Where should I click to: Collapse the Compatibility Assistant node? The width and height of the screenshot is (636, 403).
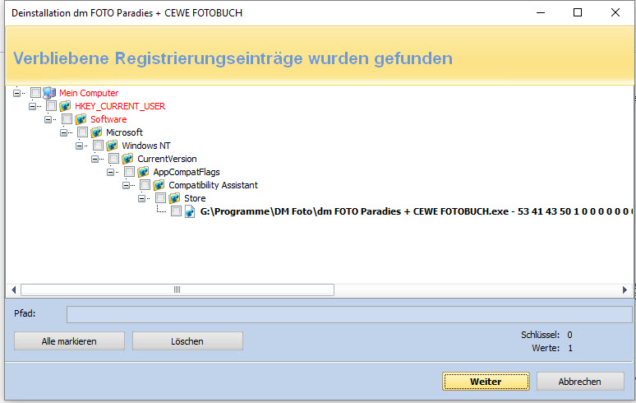click(127, 186)
